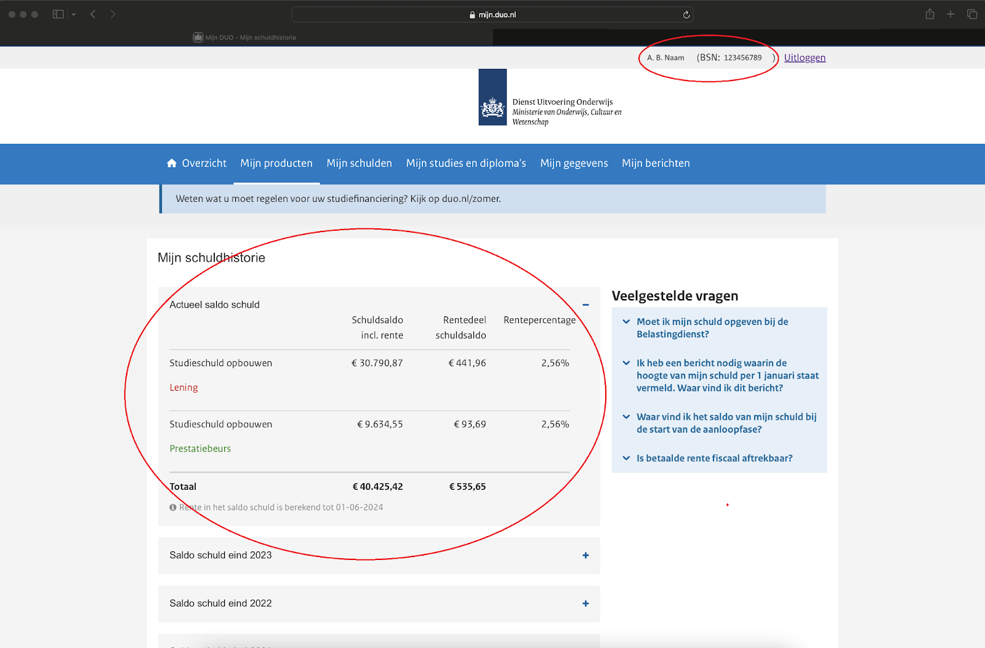Expand chevron for aanloopfase saldo question

[626, 417]
